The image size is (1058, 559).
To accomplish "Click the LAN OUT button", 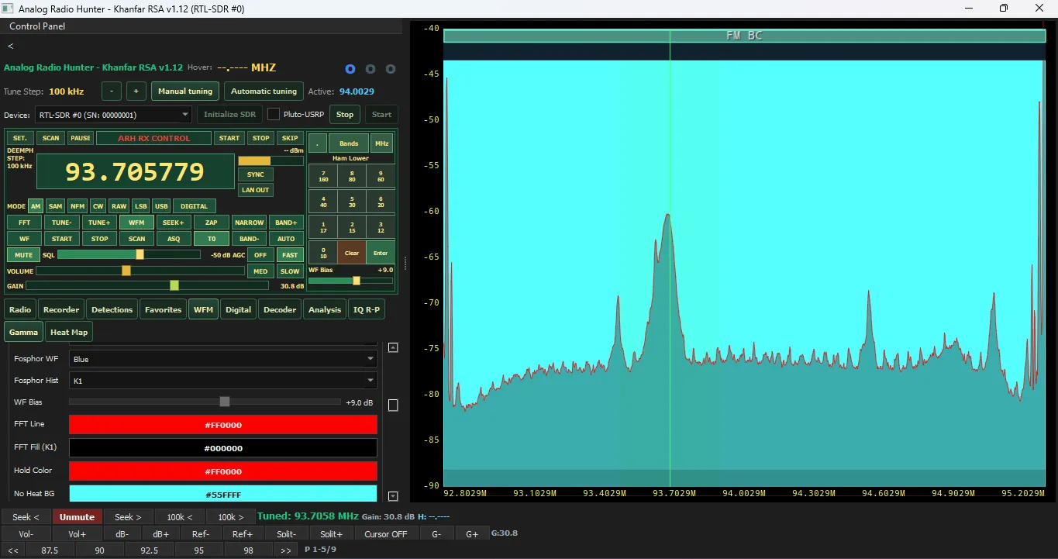I will (x=255, y=190).
